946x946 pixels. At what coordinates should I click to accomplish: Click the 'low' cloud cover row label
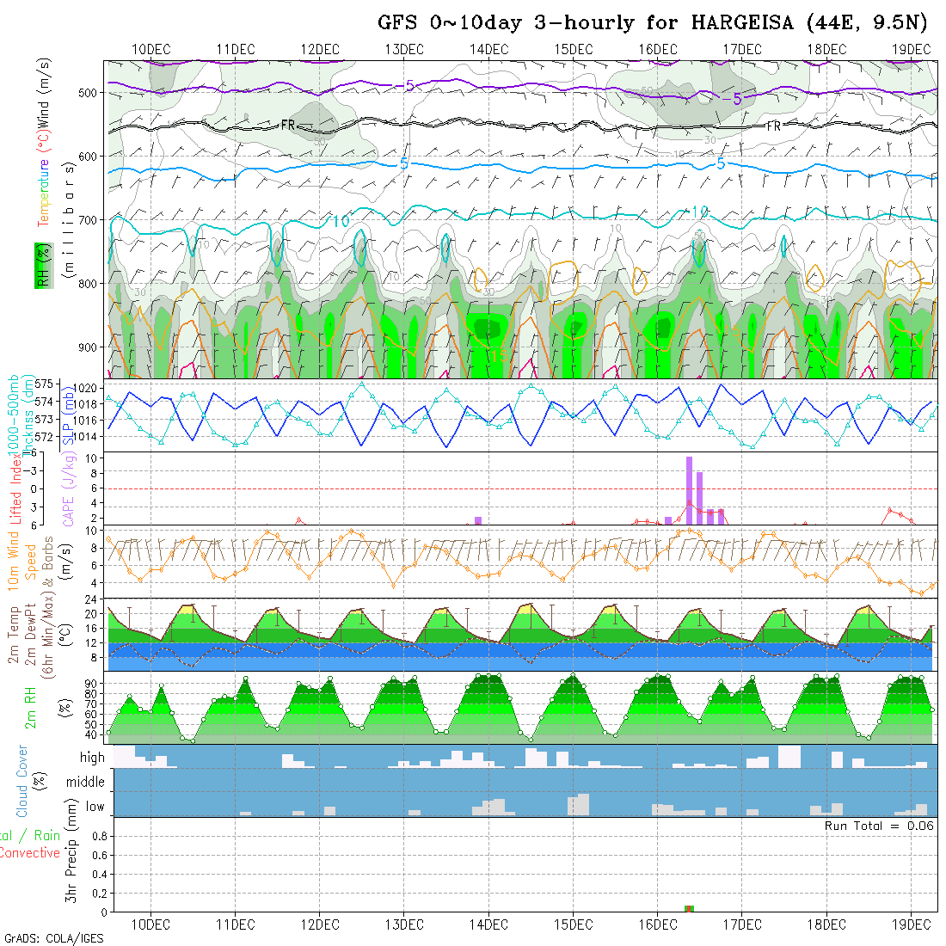tap(95, 807)
